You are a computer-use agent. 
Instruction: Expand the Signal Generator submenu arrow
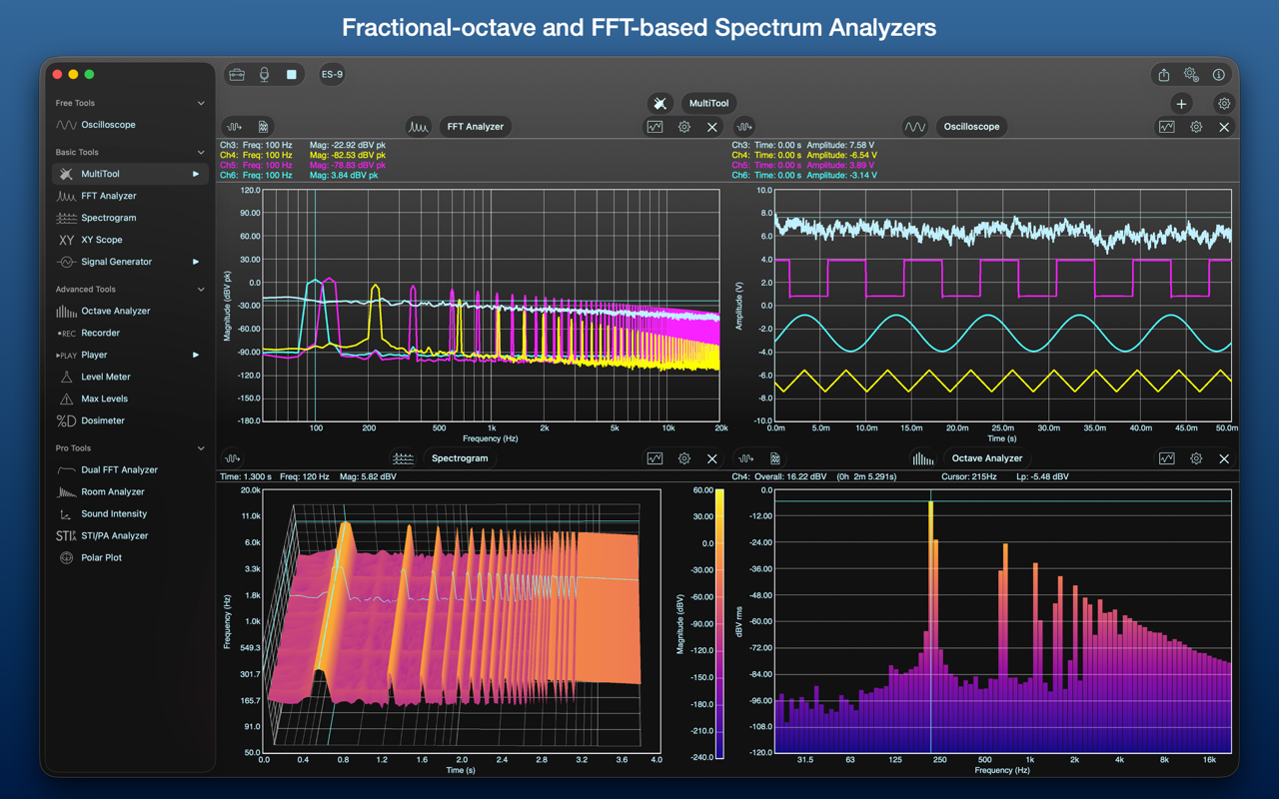[x=196, y=262]
